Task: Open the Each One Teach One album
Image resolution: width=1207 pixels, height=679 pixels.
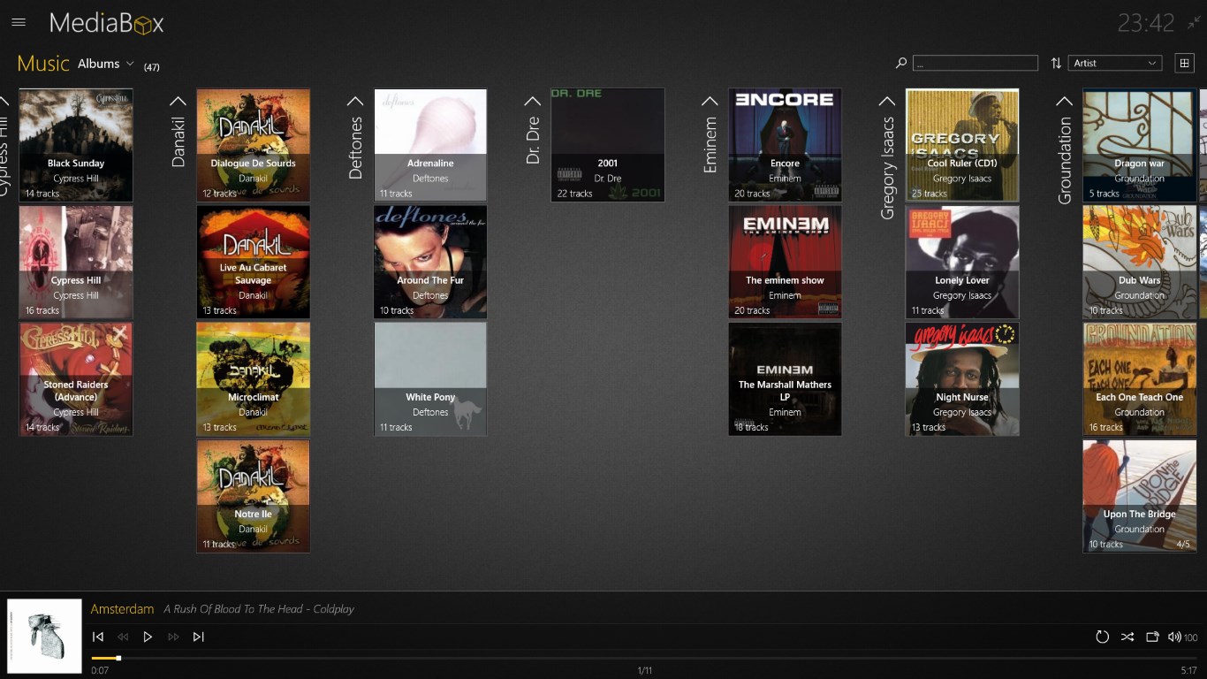Action: (x=1139, y=378)
